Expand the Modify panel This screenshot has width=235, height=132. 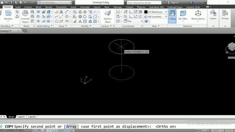pos(86,26)
